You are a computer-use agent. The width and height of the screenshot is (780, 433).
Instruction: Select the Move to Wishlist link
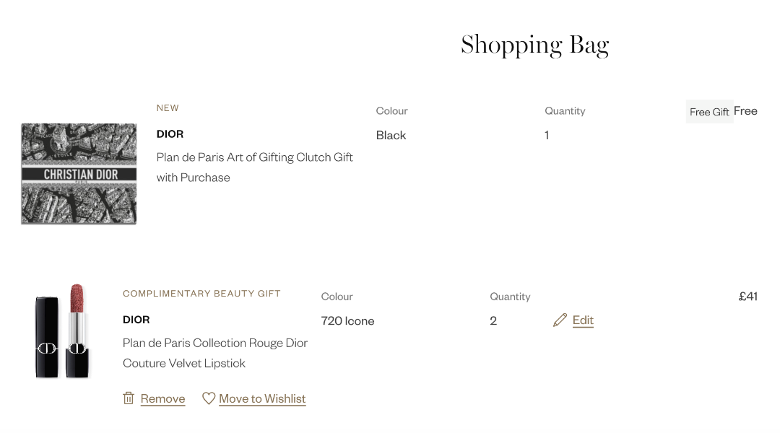pyautogui.click(x=262, y=399)
